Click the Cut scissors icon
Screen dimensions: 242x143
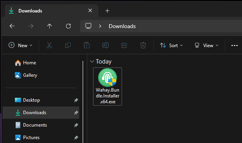click(x=49, y=45)
